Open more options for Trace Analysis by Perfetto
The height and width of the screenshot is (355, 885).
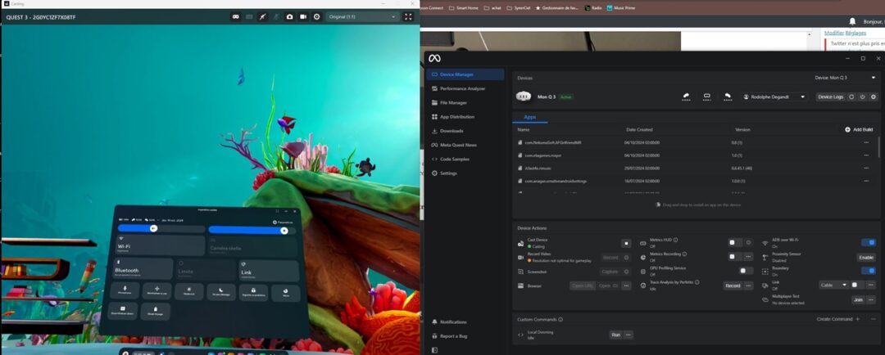[x=748, y=285]
